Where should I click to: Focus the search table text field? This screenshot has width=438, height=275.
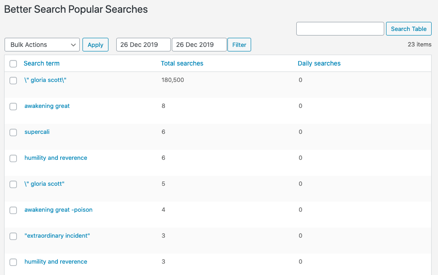[x=340, y=29]
